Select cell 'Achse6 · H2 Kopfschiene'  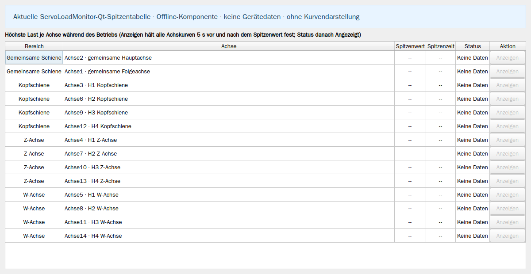(x=229, y=99)
